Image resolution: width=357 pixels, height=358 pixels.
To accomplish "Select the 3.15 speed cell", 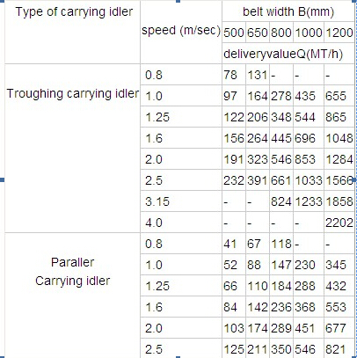I will pyautogui.click(x=181, y=201).
